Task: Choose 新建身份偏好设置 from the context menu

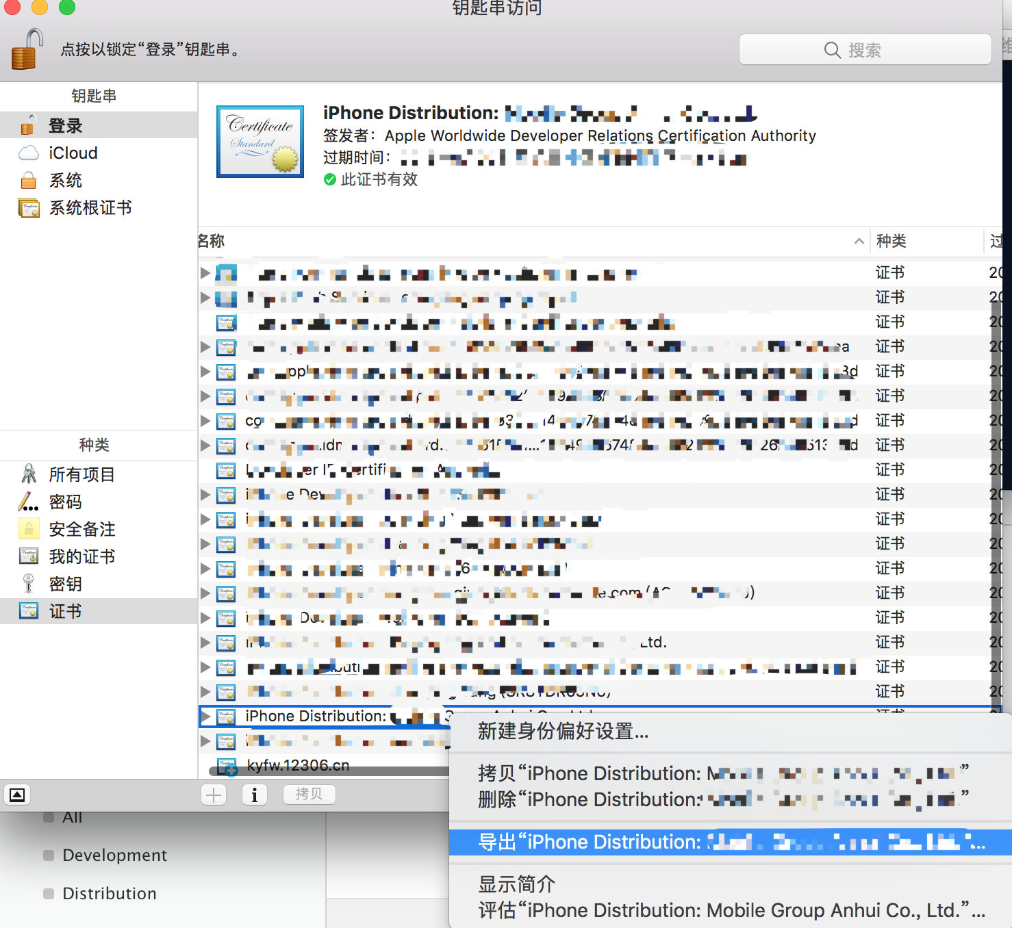Action: tap(561, 731)
